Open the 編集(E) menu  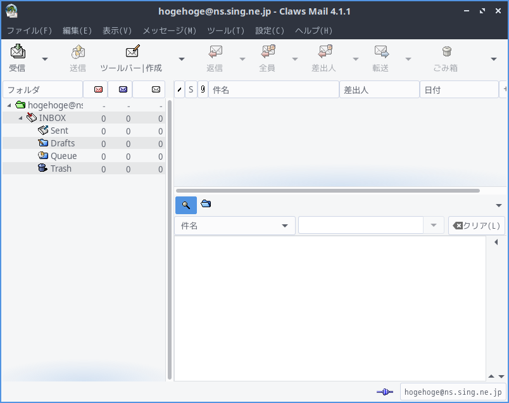[77, 30]
